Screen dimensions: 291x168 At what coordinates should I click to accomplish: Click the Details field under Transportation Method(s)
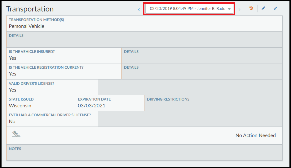(x=144, y=39)
